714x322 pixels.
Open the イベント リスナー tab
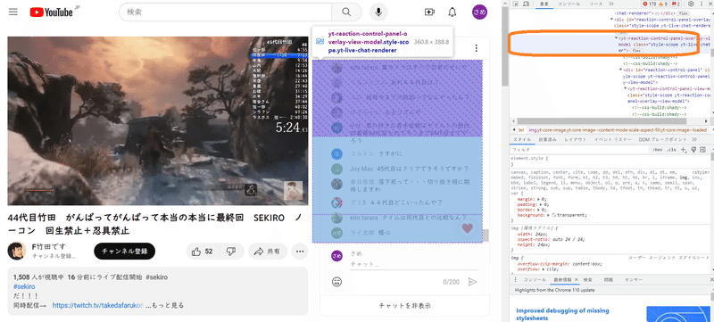(x=613, y=140)
